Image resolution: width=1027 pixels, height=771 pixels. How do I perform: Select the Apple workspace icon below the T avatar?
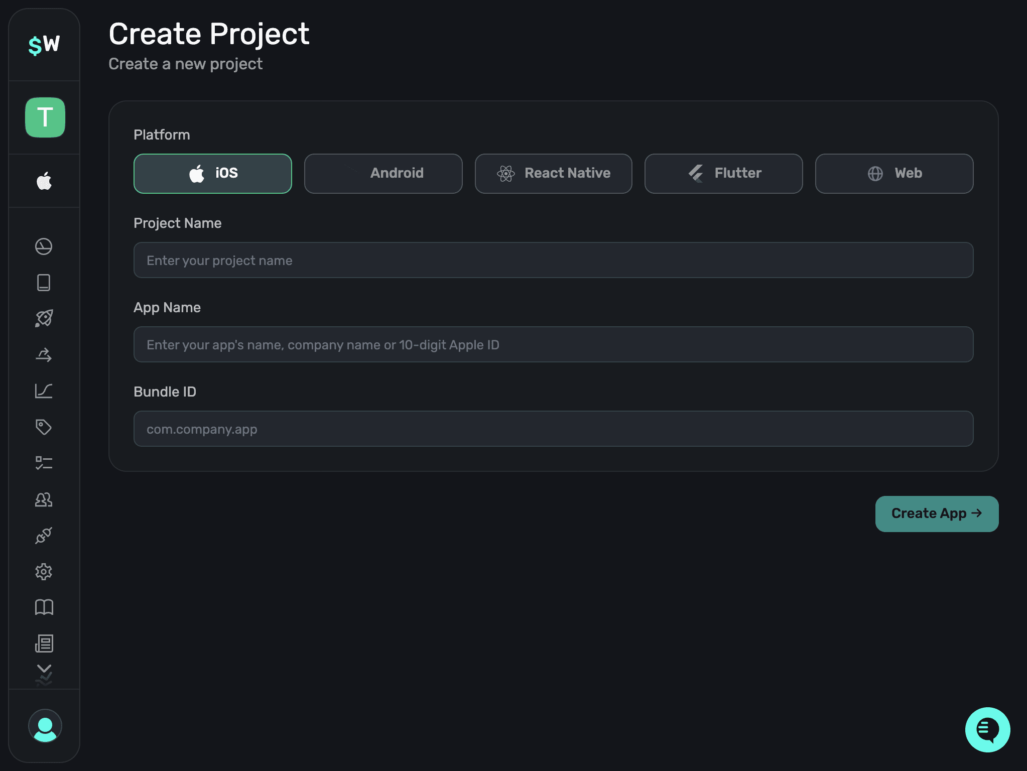pyautogui.click(x=44, y=180)
